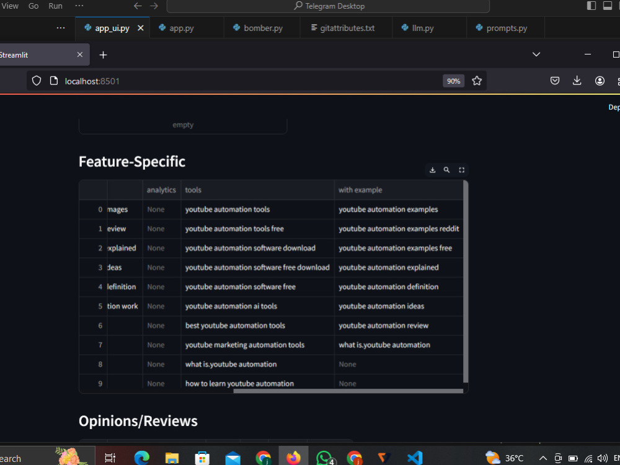Show site information page icon

click(54, 81)
